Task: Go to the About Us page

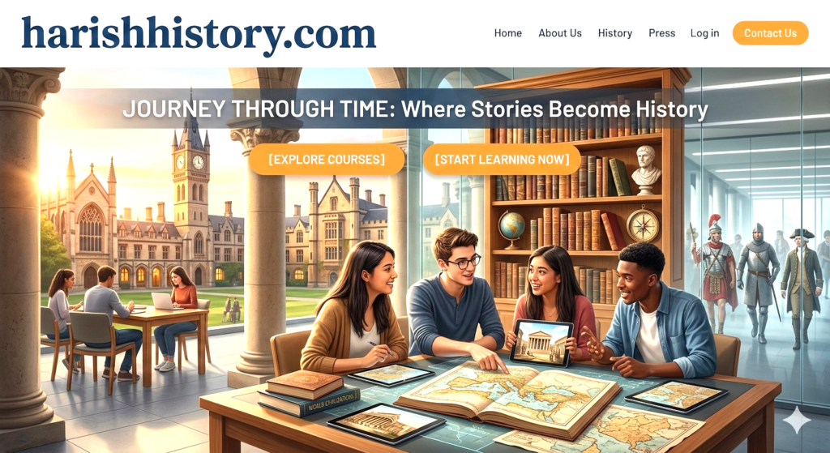Action: pos(559,32)
